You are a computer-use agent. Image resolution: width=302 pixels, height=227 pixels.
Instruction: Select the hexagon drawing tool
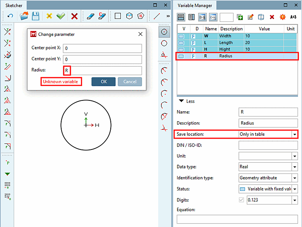pyautogui.click(x=129, y=16)
